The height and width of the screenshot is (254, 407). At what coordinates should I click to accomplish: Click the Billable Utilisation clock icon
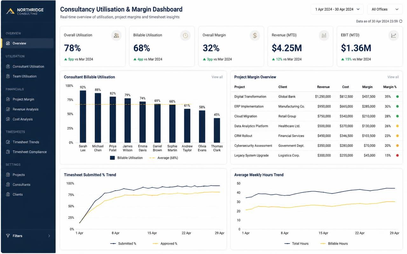pyautogui.click(x=185, y=36)
